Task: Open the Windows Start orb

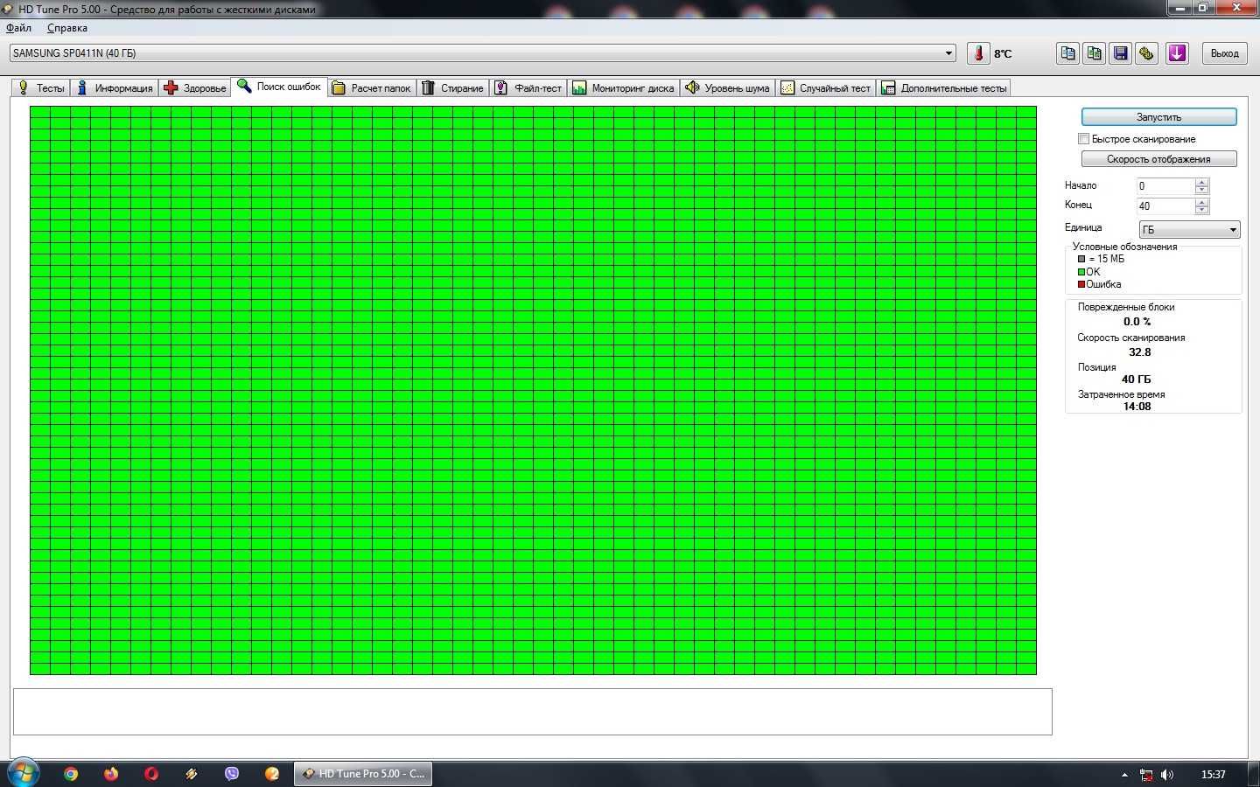Action: pyautogui.click(x=23, y=773)
